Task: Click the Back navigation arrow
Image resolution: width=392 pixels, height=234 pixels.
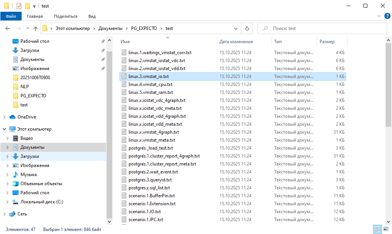Action: (x=8, y=28)
